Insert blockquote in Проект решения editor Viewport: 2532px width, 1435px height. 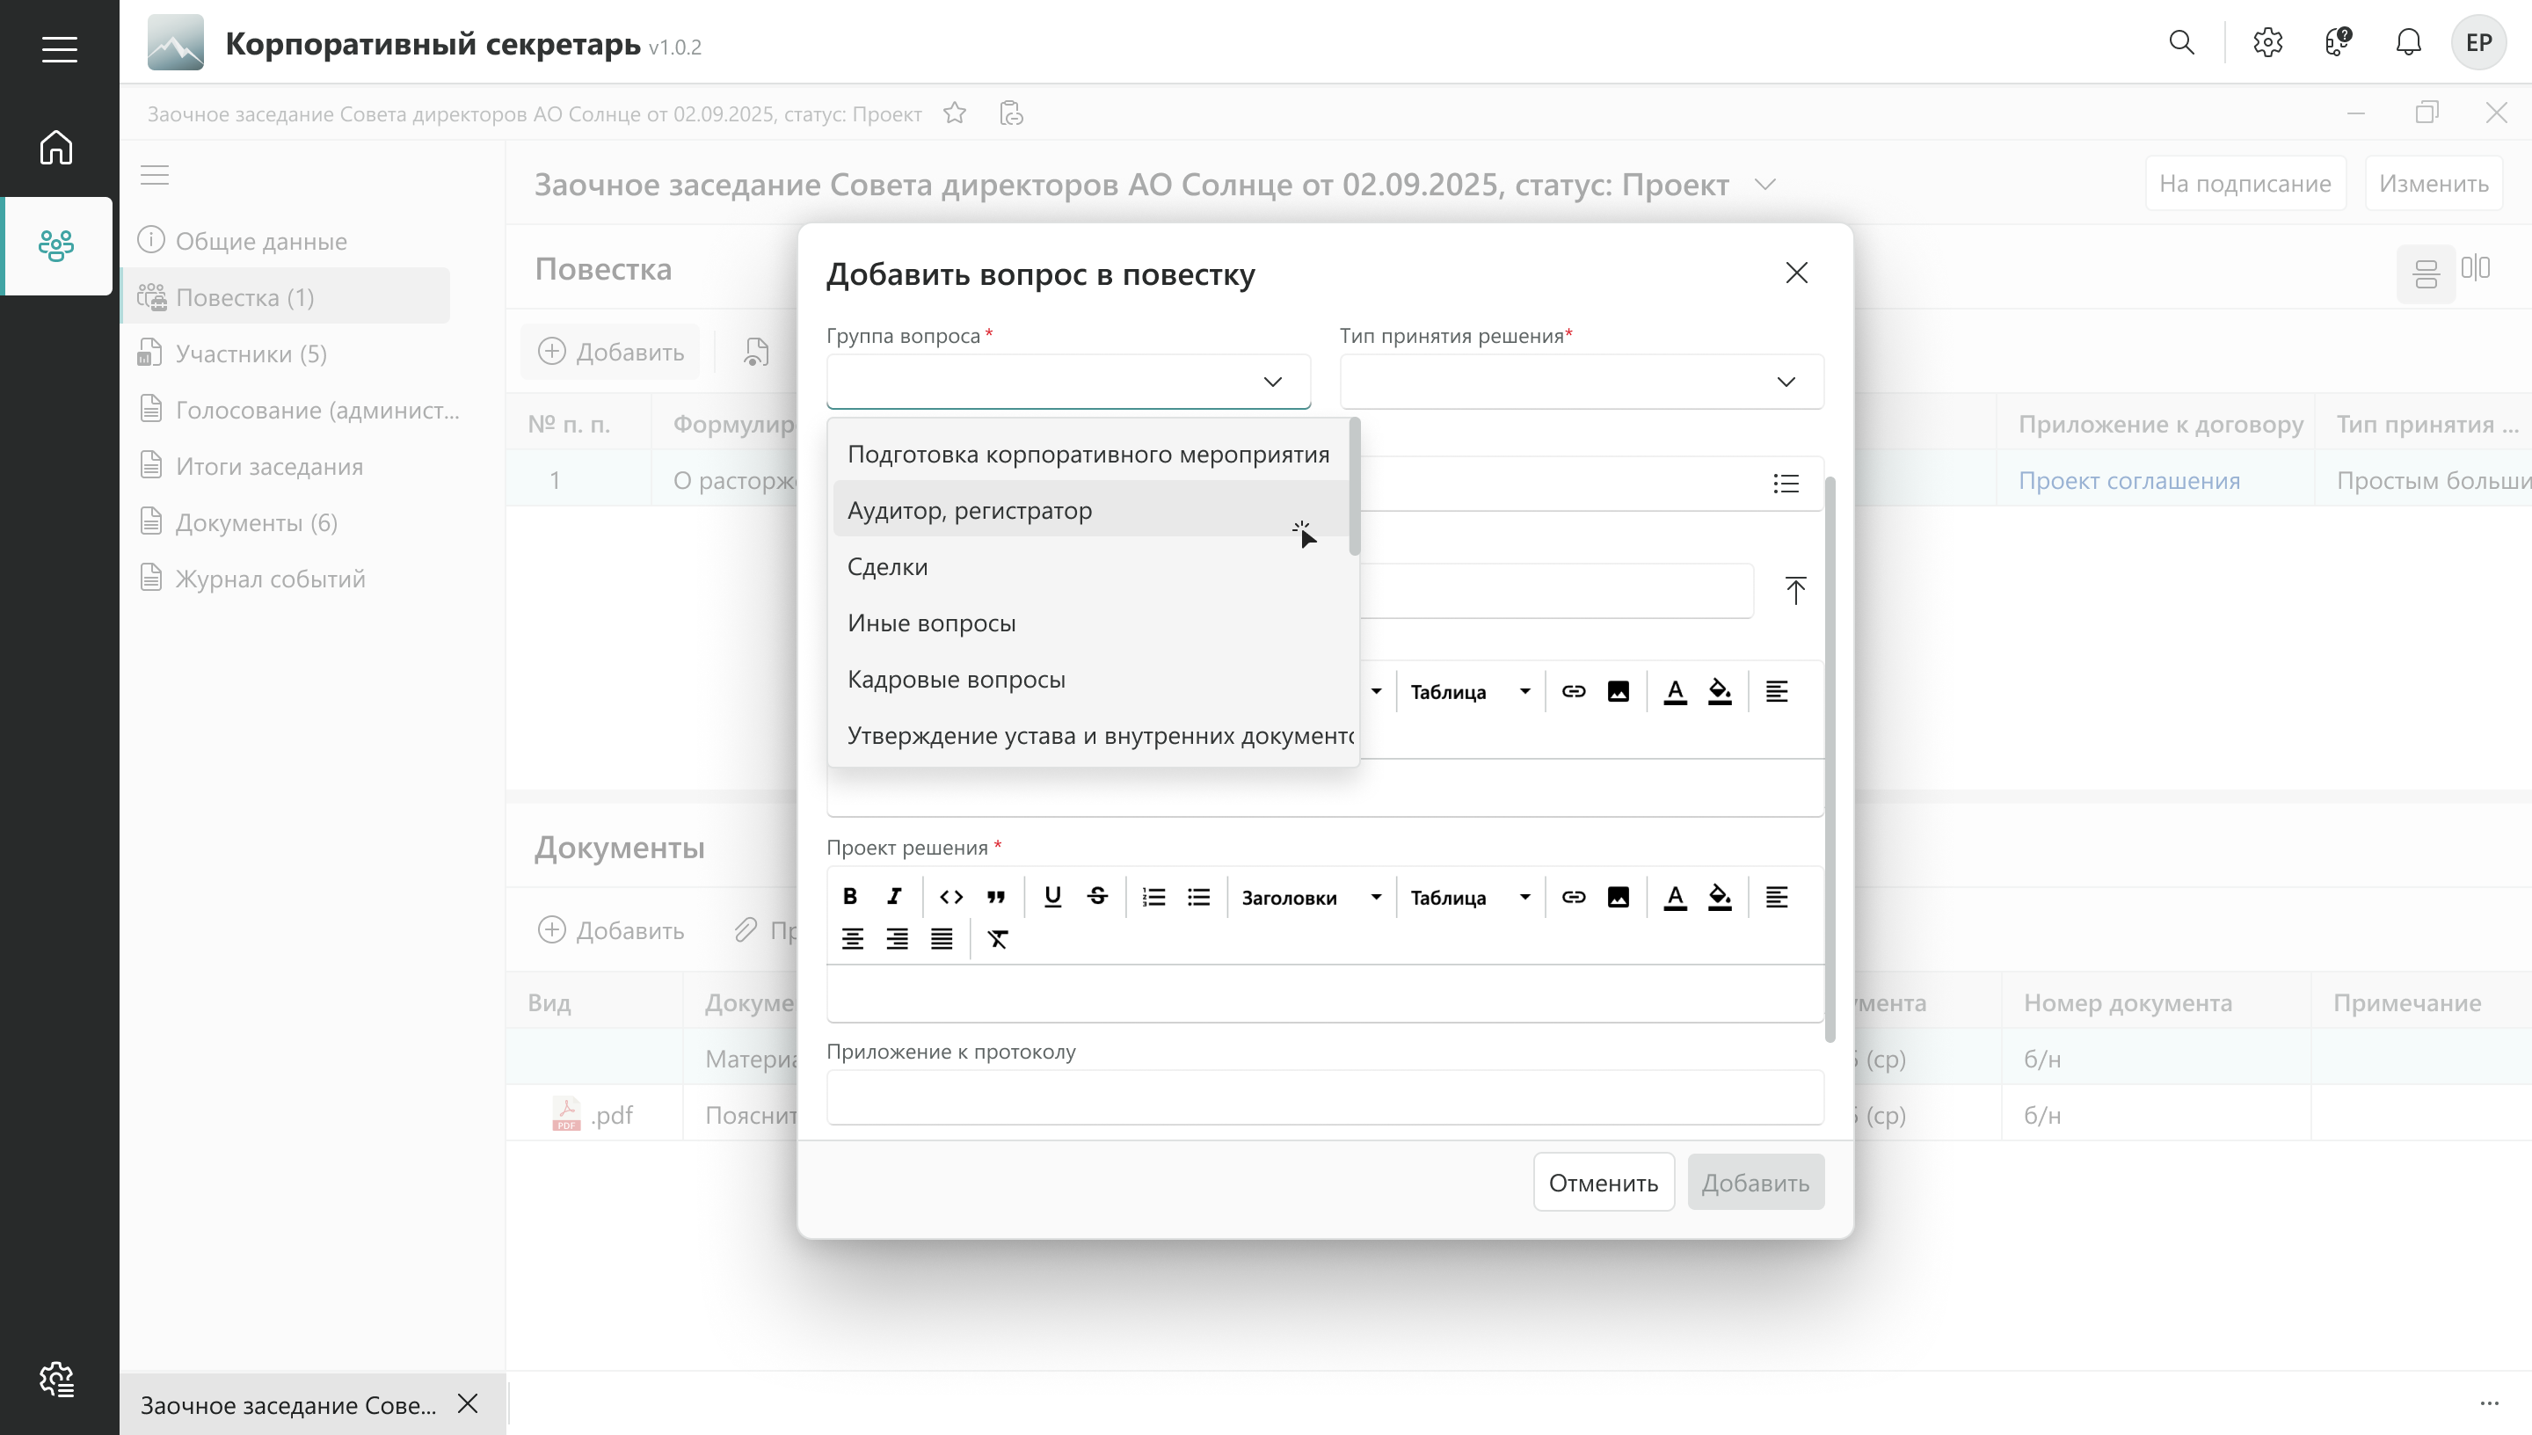click(996, 897)
